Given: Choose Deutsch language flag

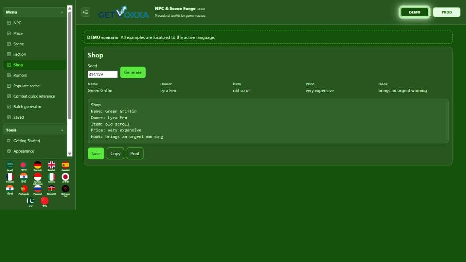Looking at the screenshot, I should [x=37, y=166].
